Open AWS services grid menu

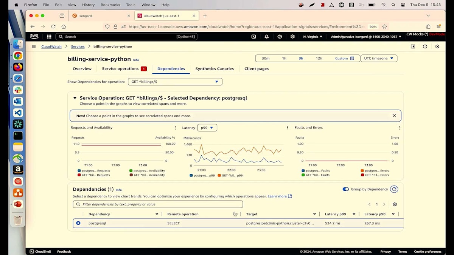point(49,37)
